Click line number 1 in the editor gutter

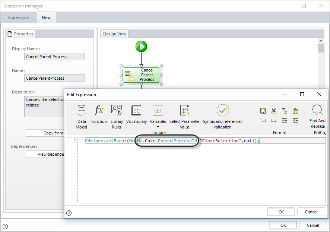coord(75,141)
